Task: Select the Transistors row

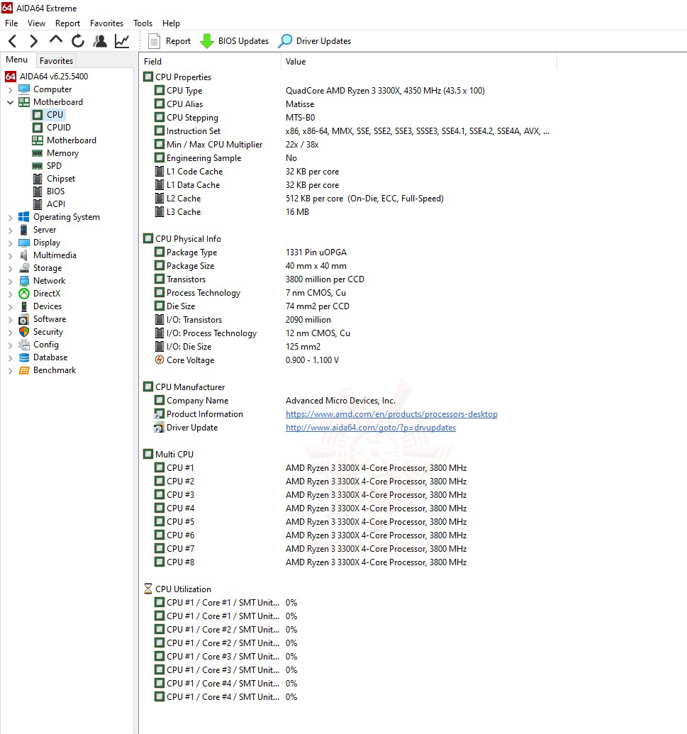Action: [348, 279]
